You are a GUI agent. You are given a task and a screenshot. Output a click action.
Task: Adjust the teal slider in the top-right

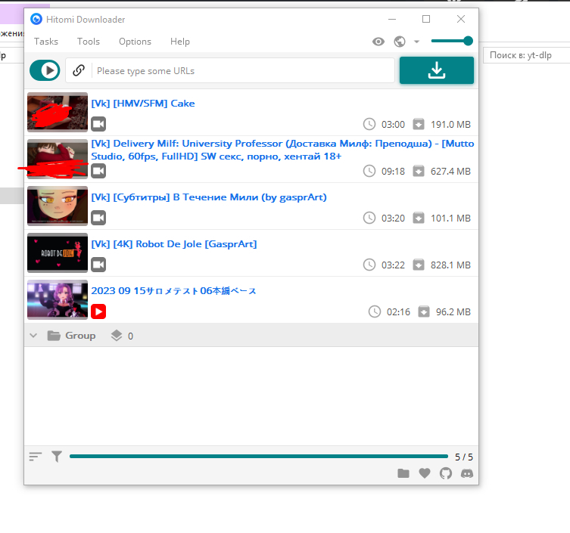click(x=452, y=41)
